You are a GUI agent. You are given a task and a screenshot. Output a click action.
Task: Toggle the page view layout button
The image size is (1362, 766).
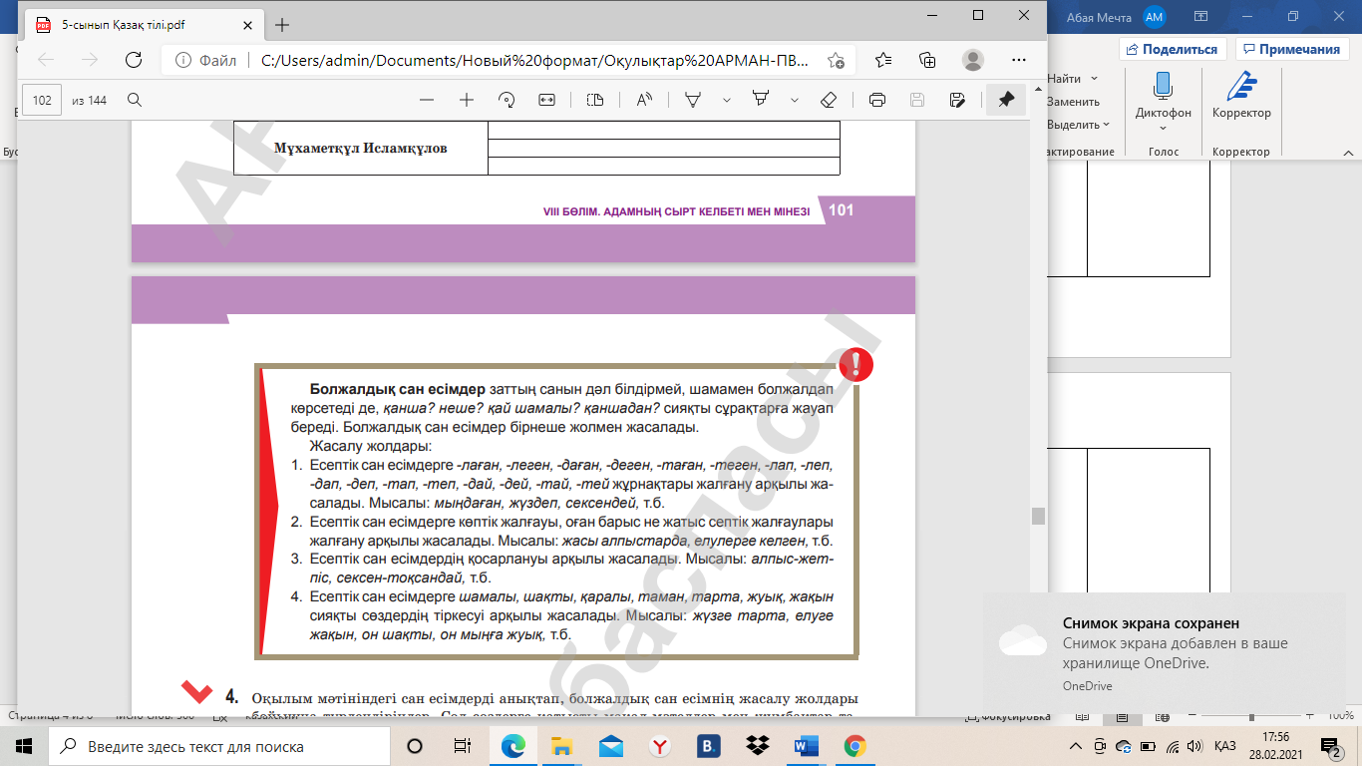click(x=595, y=100)
